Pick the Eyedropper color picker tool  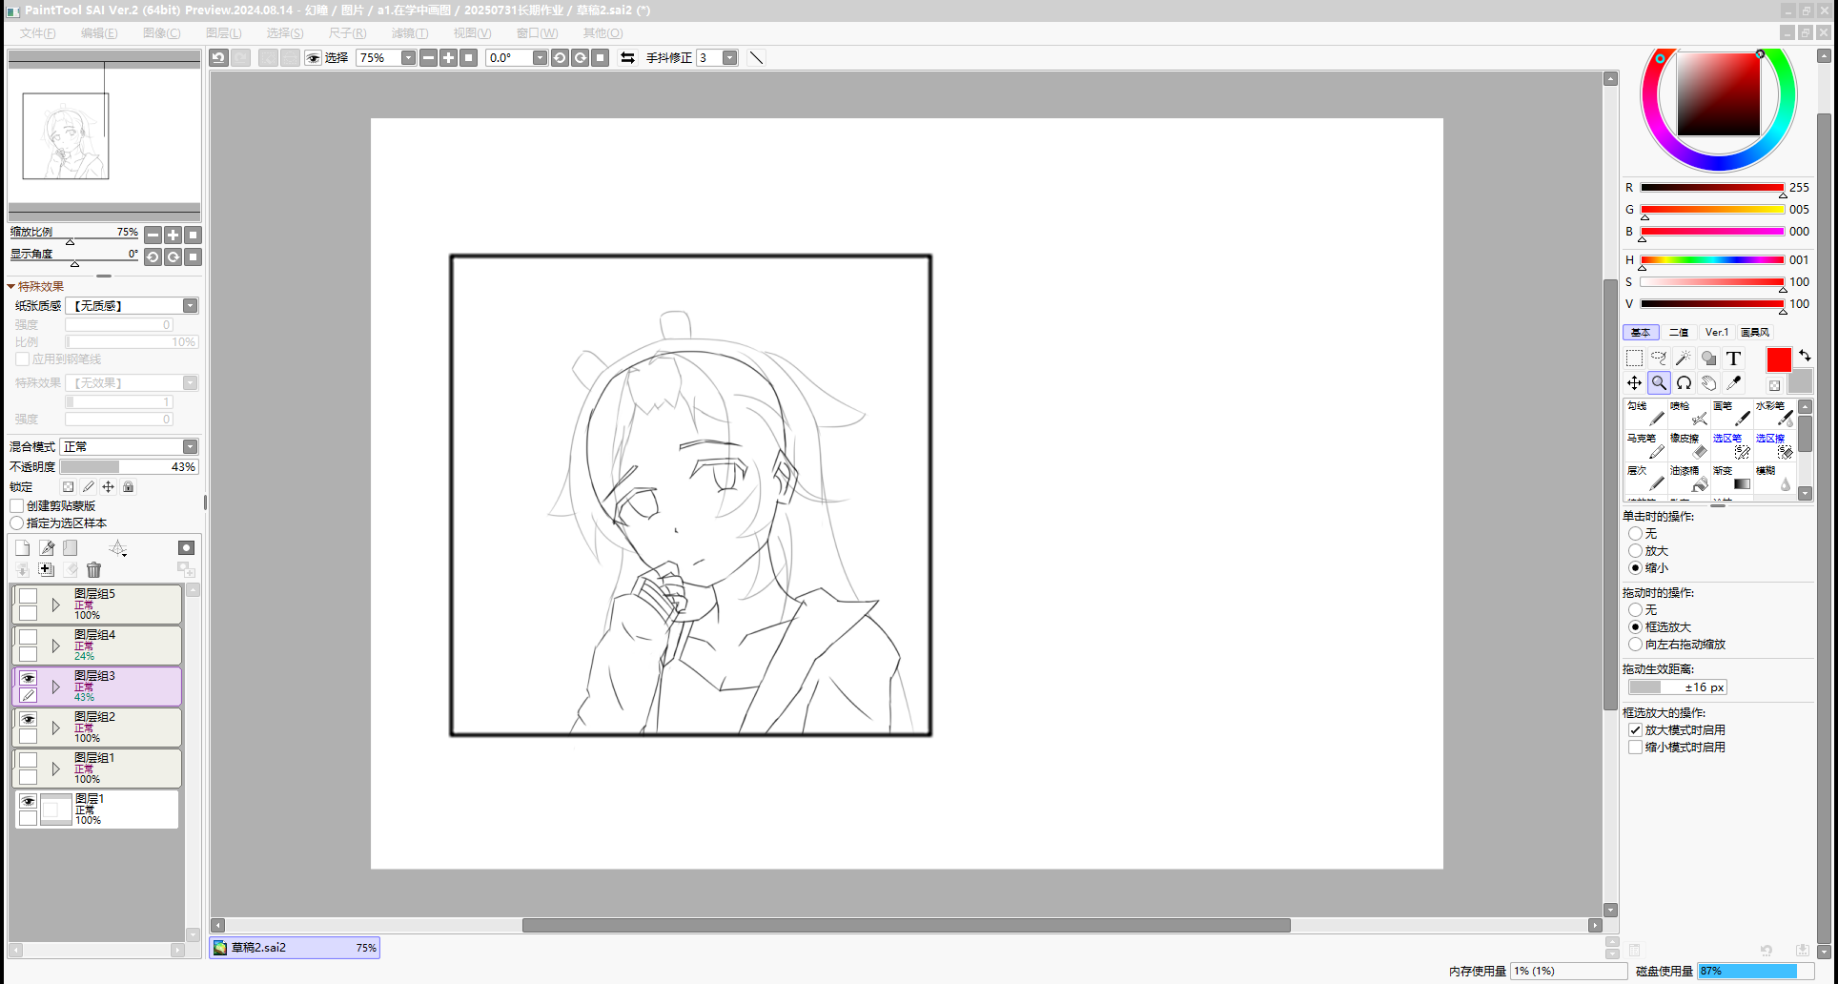pyautogui.click(x=1733, y=383)
